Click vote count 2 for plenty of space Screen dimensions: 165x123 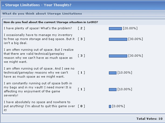[81, 28]
